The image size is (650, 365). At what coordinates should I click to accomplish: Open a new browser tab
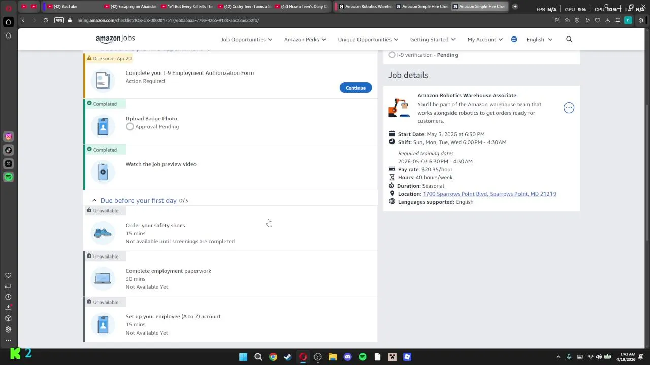pos(515,6)
